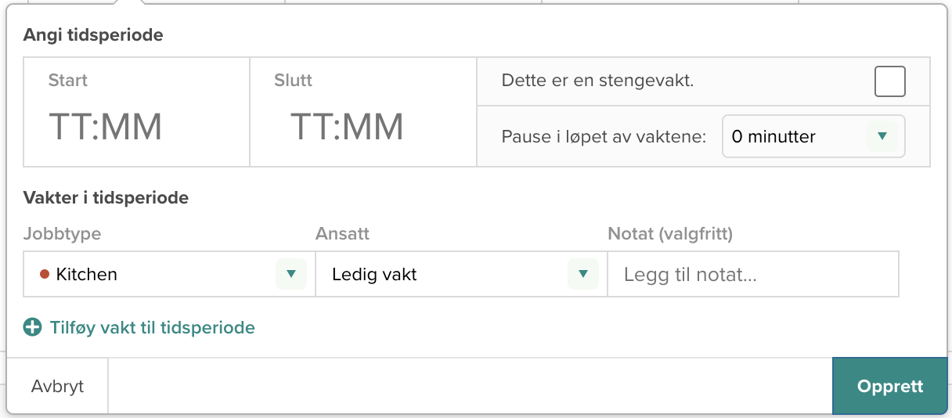Expand the Jobbtype dropdown arrow
Screen dimensions: 952x418
[291, 274]
